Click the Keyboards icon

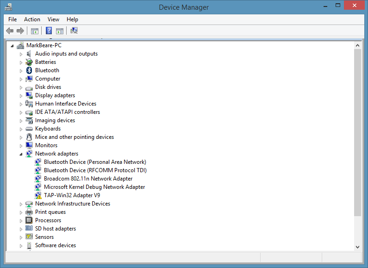(29, 129)
